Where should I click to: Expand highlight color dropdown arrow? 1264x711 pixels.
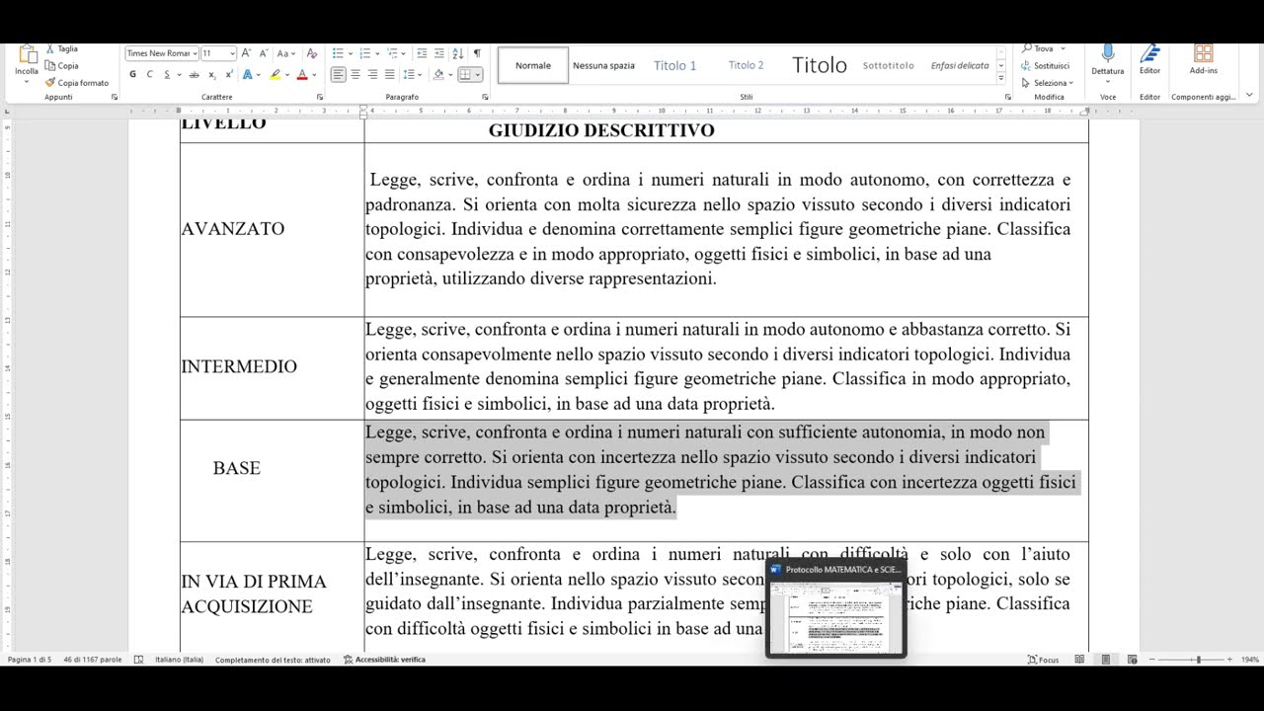pyautogui.click(x=287, y=74)
